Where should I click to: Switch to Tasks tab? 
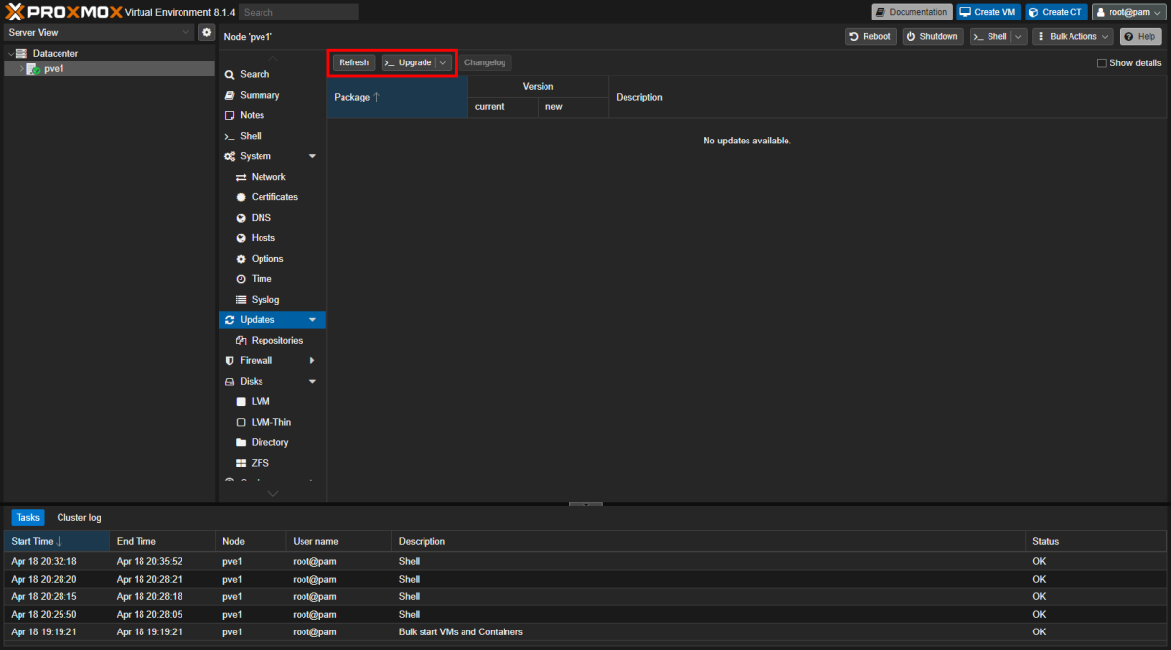(27, 517)
